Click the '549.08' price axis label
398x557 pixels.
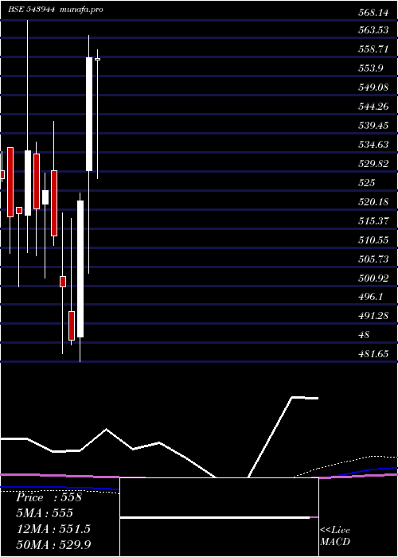tap(373, 88)
